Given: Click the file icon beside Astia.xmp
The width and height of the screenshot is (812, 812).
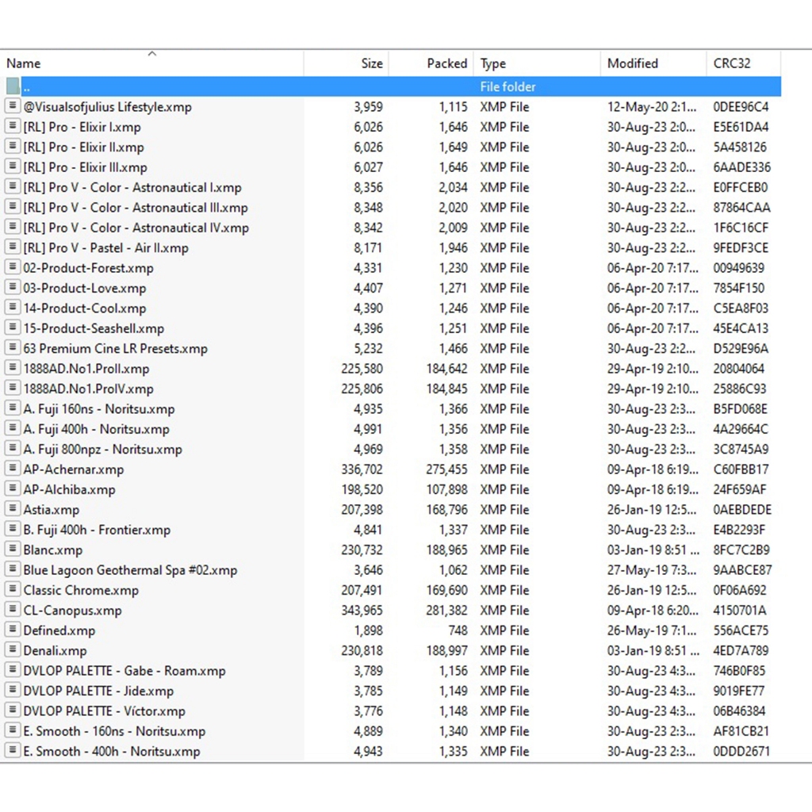Looking at the screenshot, I should [13, 509].
